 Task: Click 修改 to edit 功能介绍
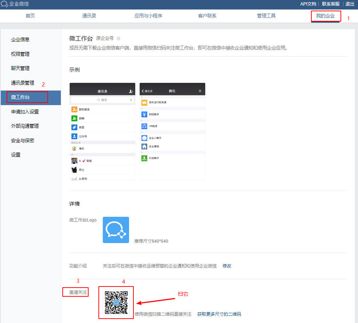point(227,266)
